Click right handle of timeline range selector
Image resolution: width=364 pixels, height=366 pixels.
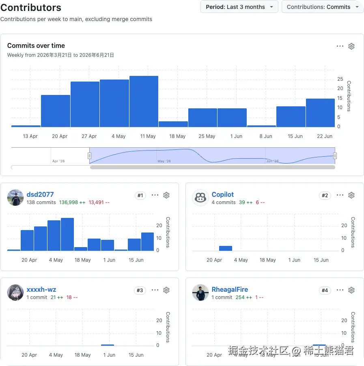point(335,156)
